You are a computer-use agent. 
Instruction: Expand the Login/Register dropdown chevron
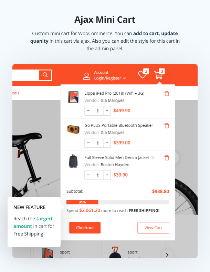click(x=124, y=79)
